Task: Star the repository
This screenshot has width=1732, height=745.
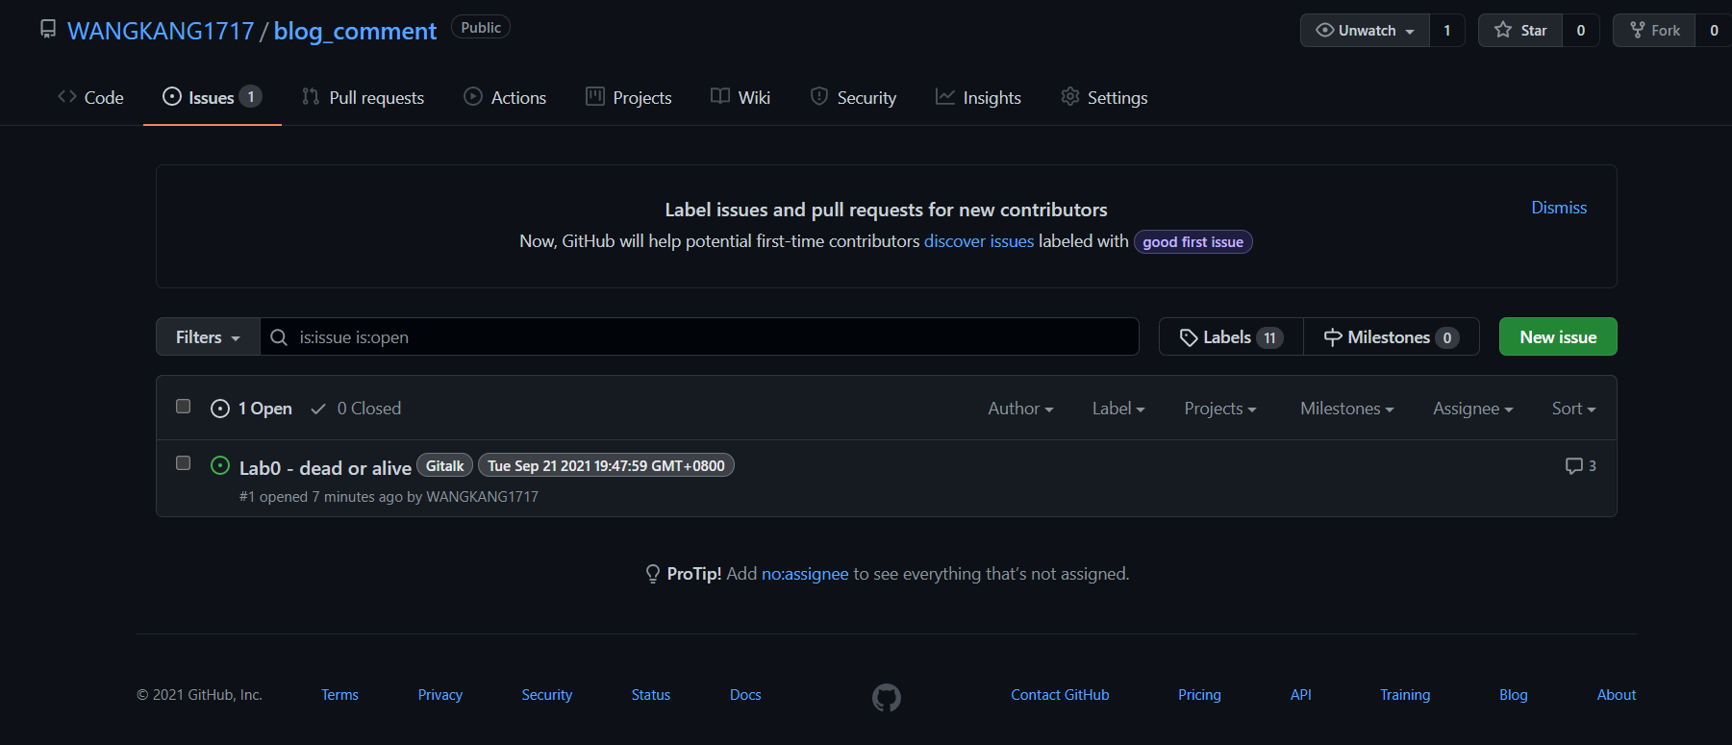Action: [1520, 31]
